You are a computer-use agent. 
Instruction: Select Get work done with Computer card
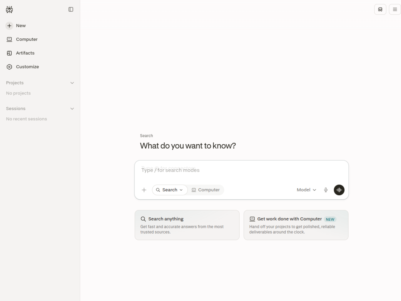pyautogui.click(x=296, y=225)
